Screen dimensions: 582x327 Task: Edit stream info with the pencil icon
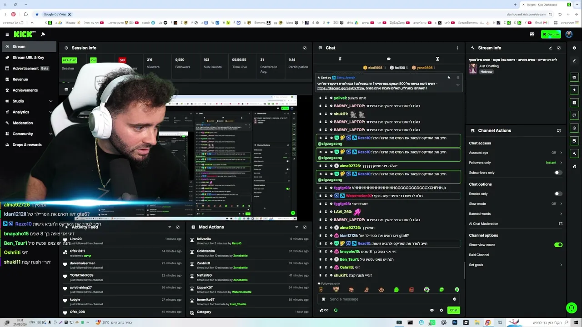[550, 48]
